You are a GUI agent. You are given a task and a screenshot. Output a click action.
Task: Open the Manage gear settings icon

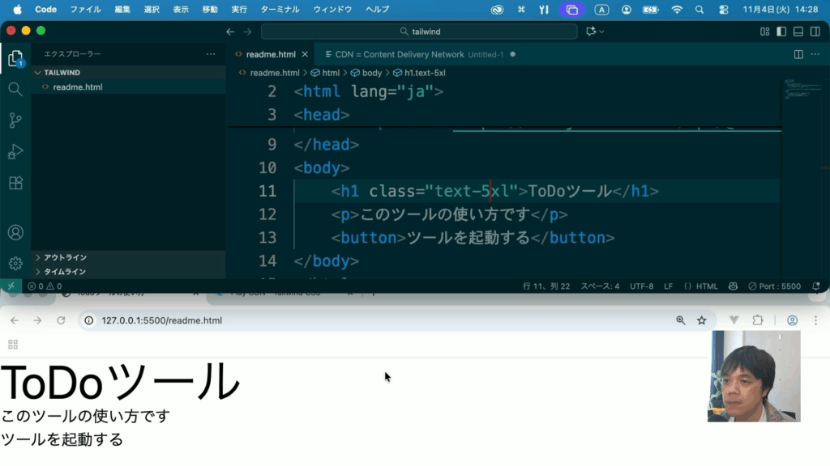pyautogui.click(x=15, y=263)
